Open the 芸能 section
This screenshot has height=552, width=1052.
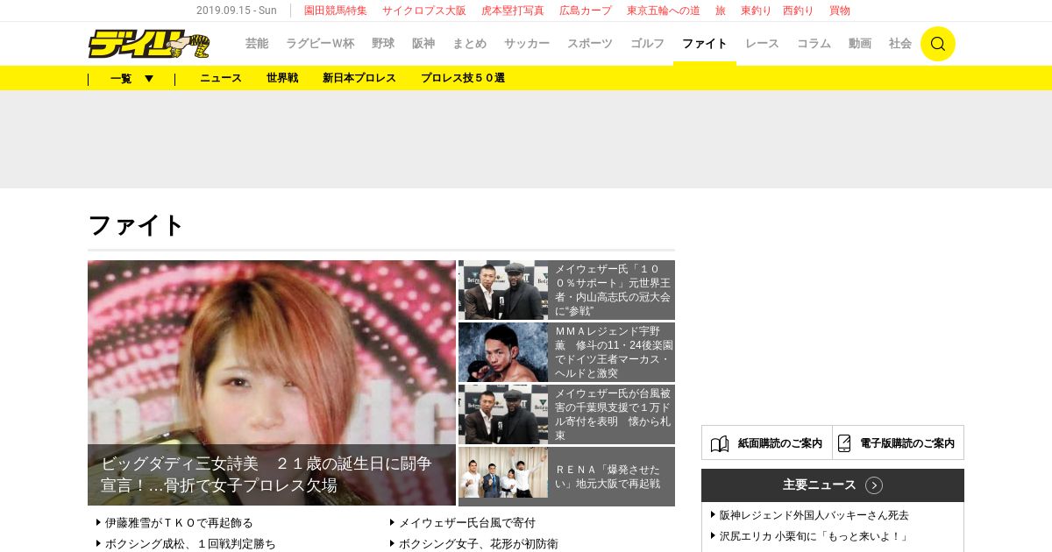click(257, 44)
